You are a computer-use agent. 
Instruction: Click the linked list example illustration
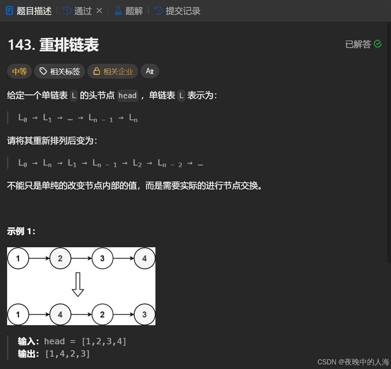click(x=81, y=286)
